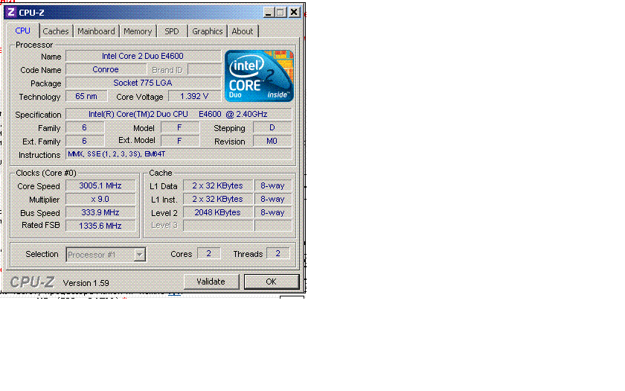Screen dimensions: 625x391
Task: Click the Stepping value D
Action: [272, 127]
